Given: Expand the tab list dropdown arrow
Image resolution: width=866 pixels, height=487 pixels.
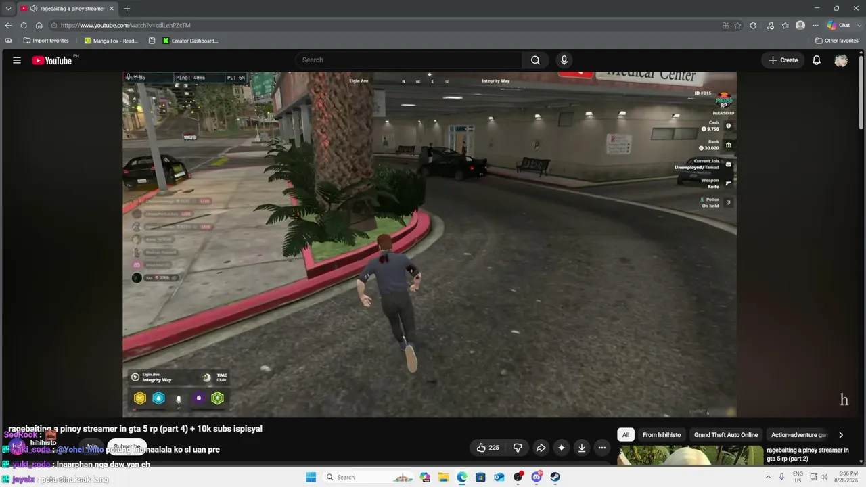Looking at the screenshot, I should click(x=8, y=8).
